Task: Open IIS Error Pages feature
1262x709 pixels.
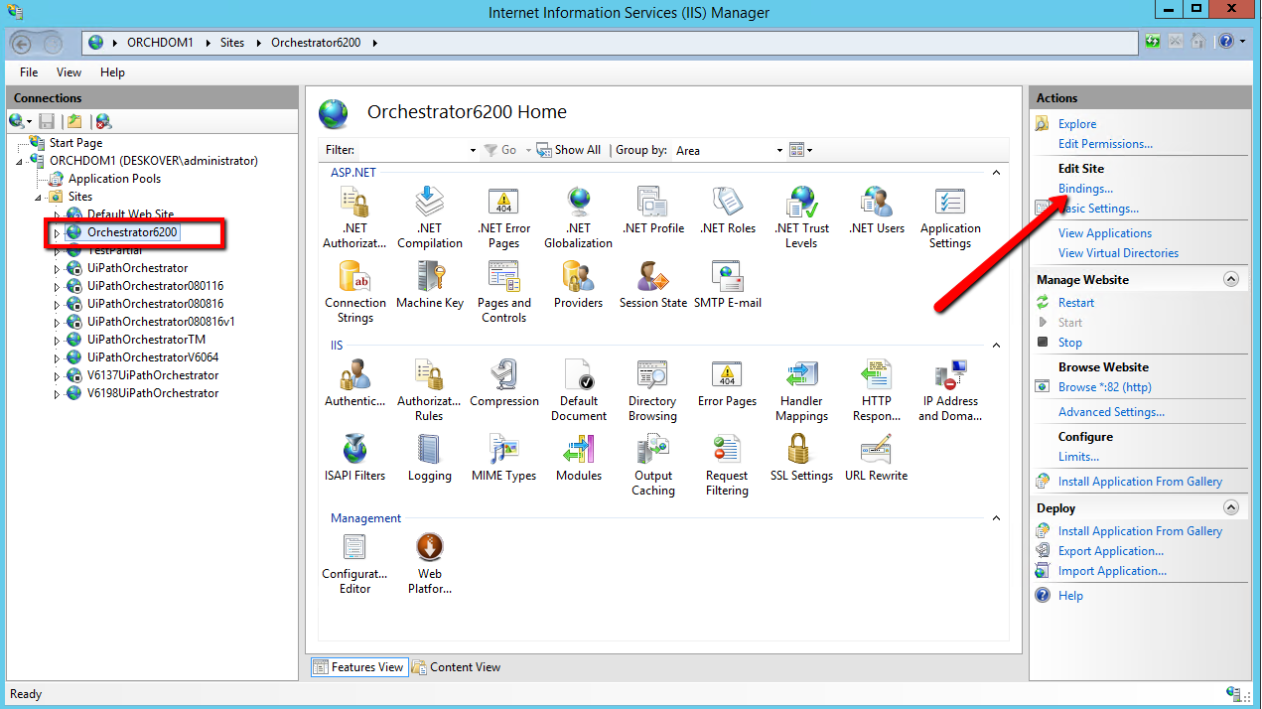Action: click(x=728, y=383)
